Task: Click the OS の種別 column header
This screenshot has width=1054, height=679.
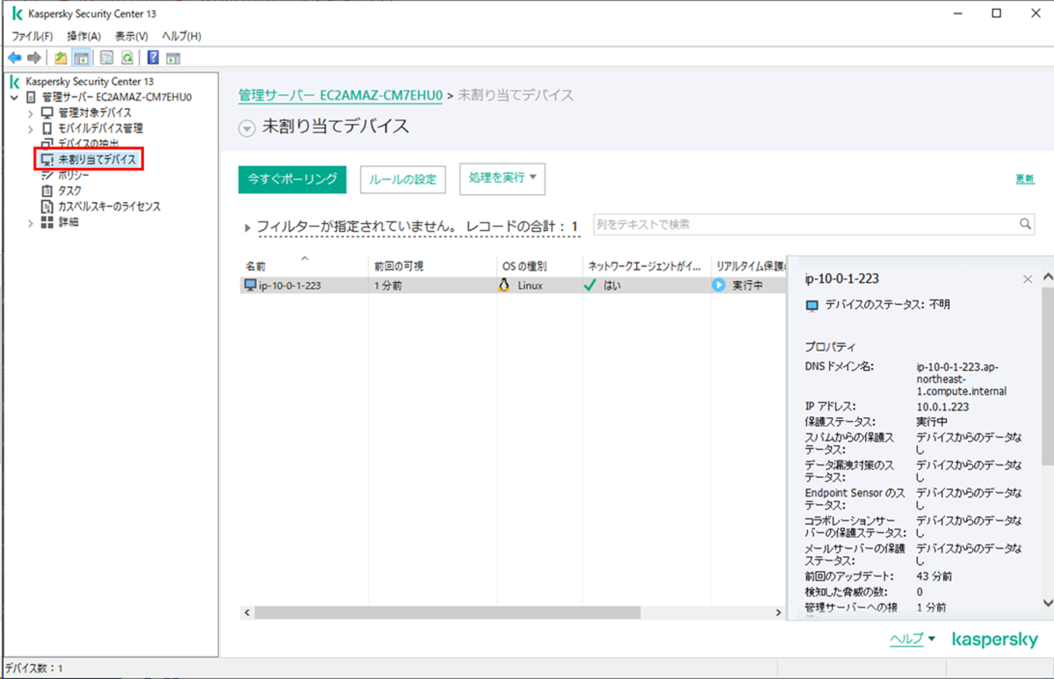Action: [538, 265]
